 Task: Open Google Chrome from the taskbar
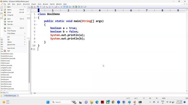113,102
